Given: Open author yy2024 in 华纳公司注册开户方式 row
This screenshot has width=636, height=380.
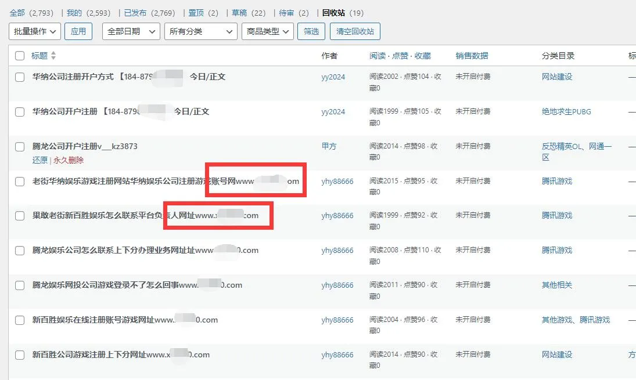Looking at the screenshot, I should pos(333,77).
